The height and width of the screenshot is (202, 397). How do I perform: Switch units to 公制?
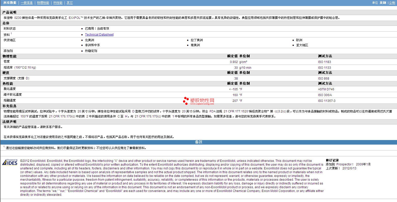tap(392, 3)
